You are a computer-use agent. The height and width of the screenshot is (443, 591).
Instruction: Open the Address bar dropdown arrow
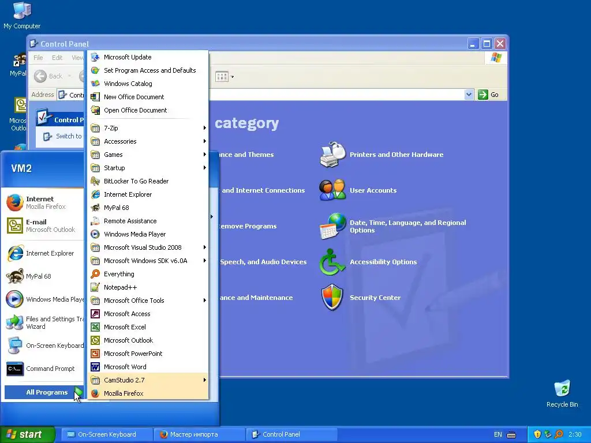469,95
